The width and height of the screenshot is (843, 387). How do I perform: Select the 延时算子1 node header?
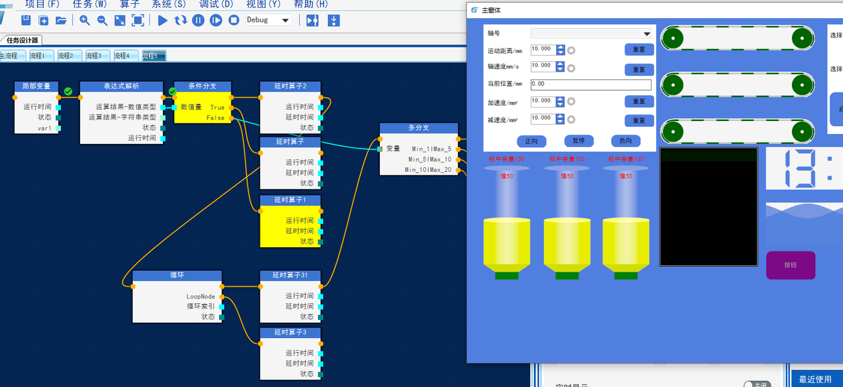point(290,200)
